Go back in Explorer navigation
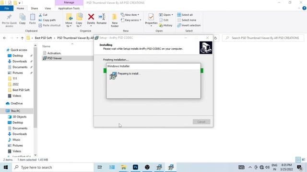This screenshot has width=307, height=172. [x=4, y=38]
